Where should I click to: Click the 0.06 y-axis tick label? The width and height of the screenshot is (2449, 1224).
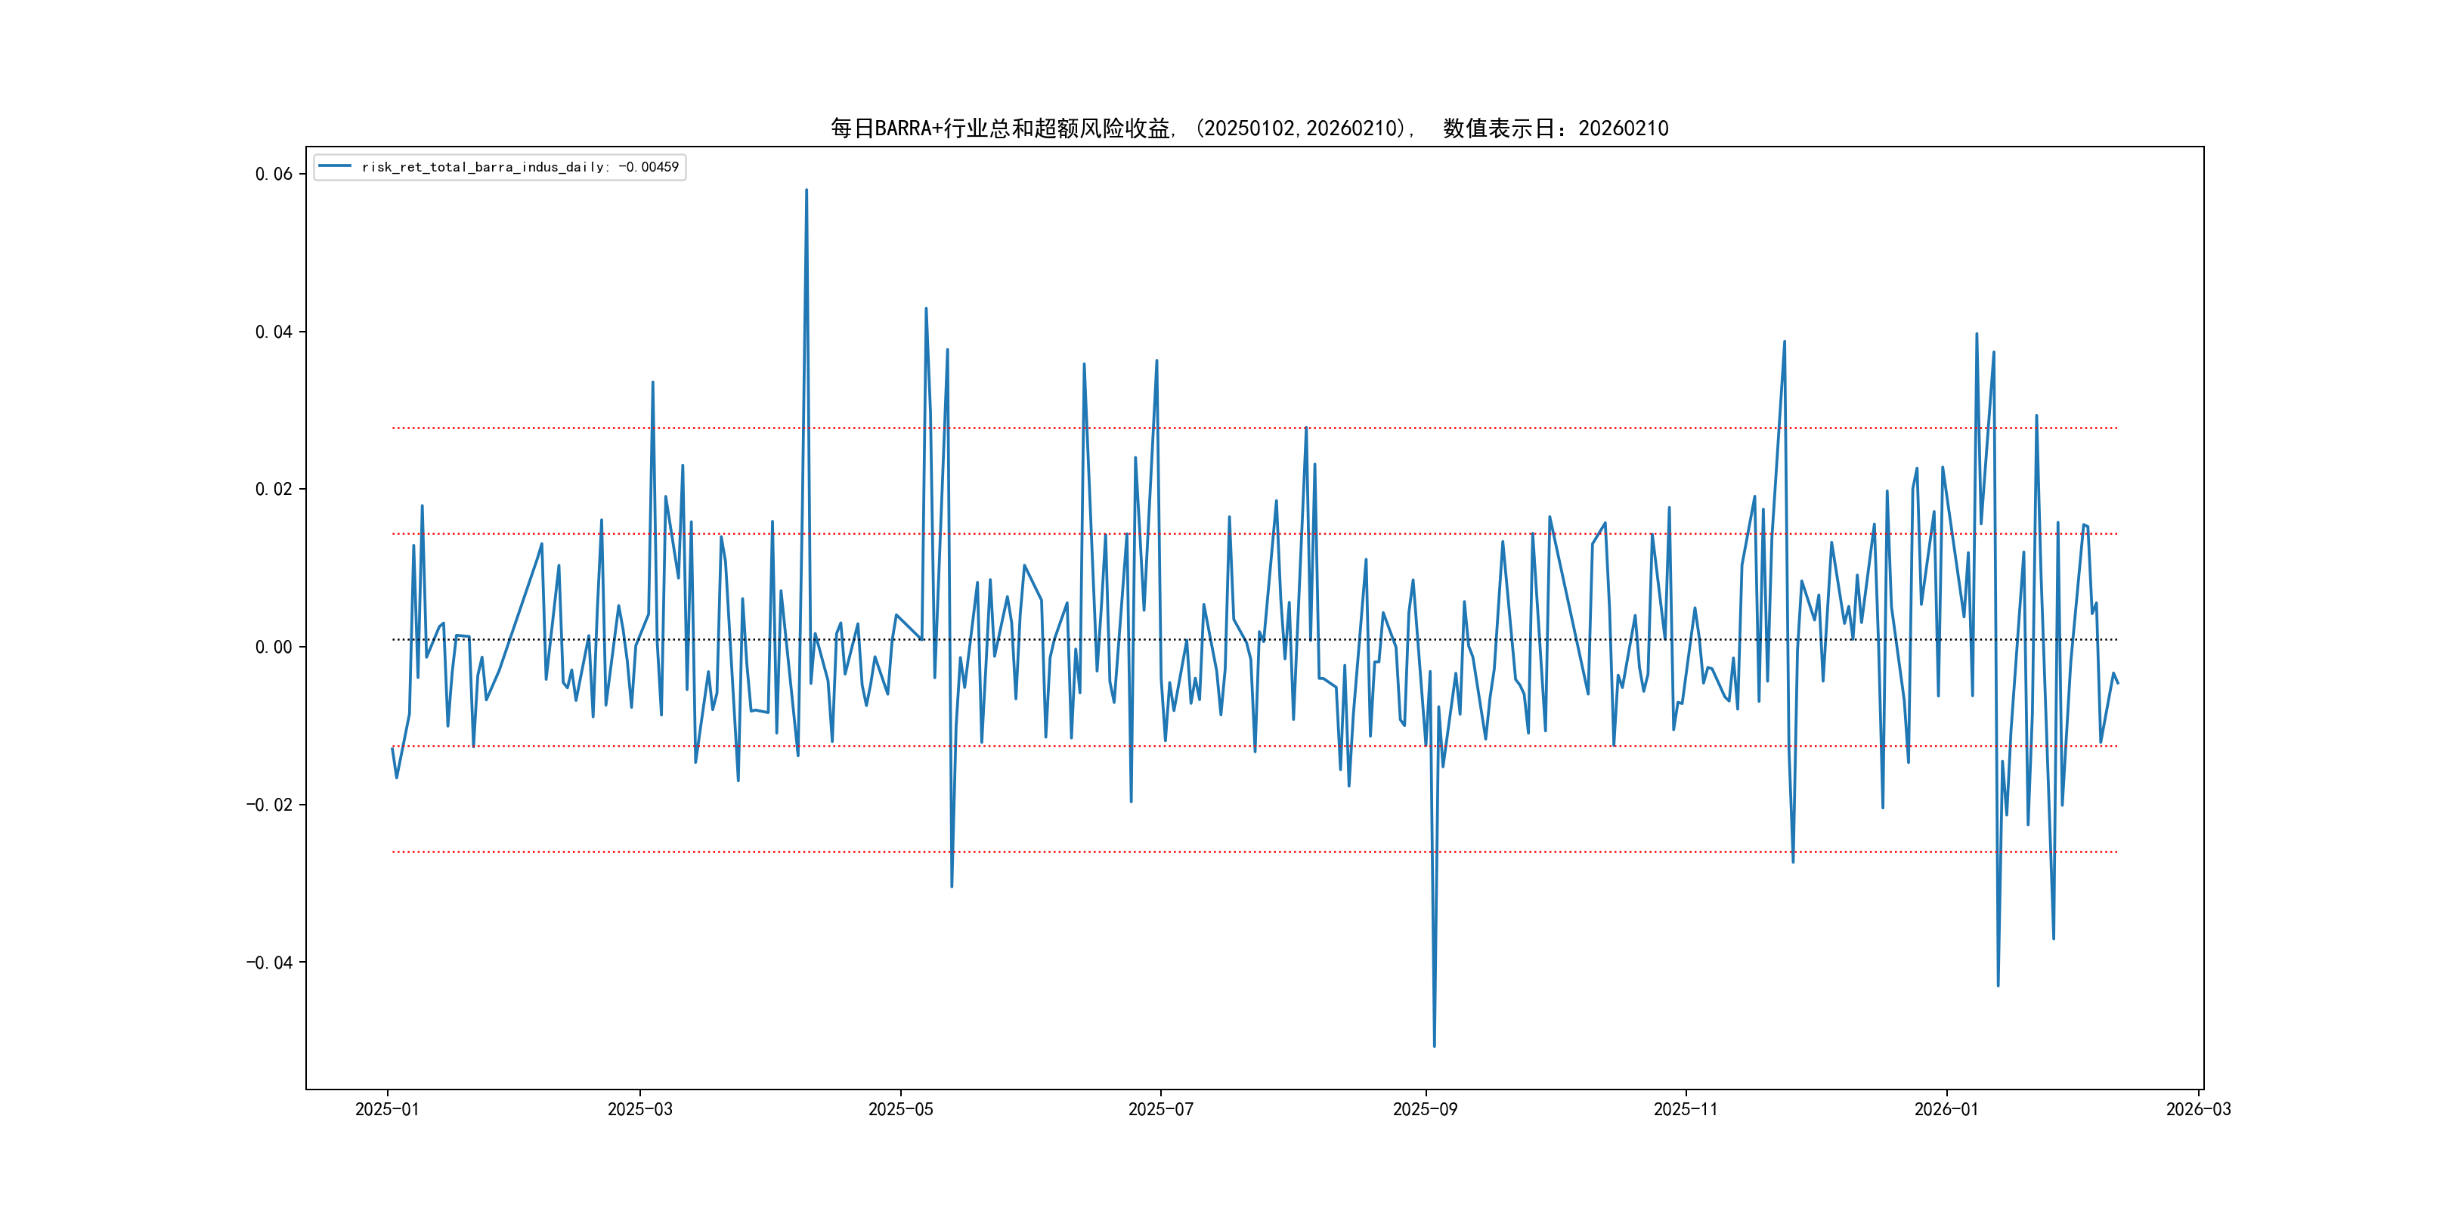click(x=274, y=174)
